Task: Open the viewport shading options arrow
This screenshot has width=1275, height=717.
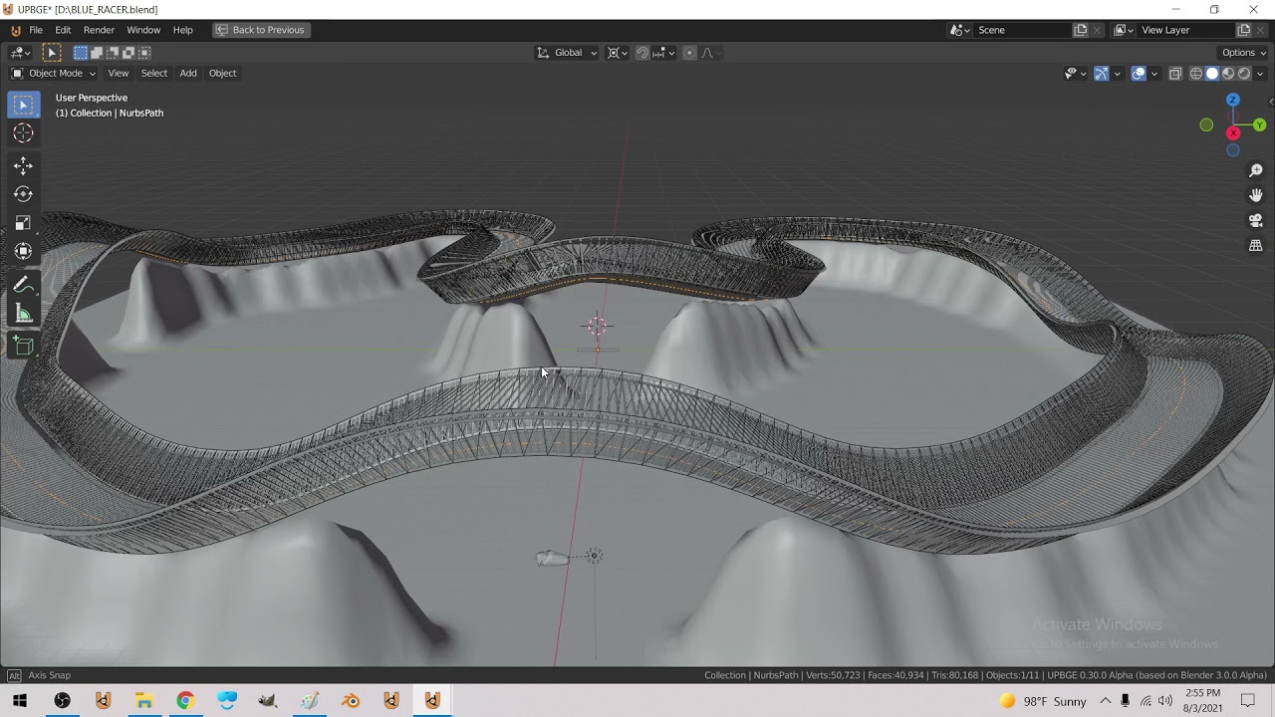Action: pos(1261,74)
